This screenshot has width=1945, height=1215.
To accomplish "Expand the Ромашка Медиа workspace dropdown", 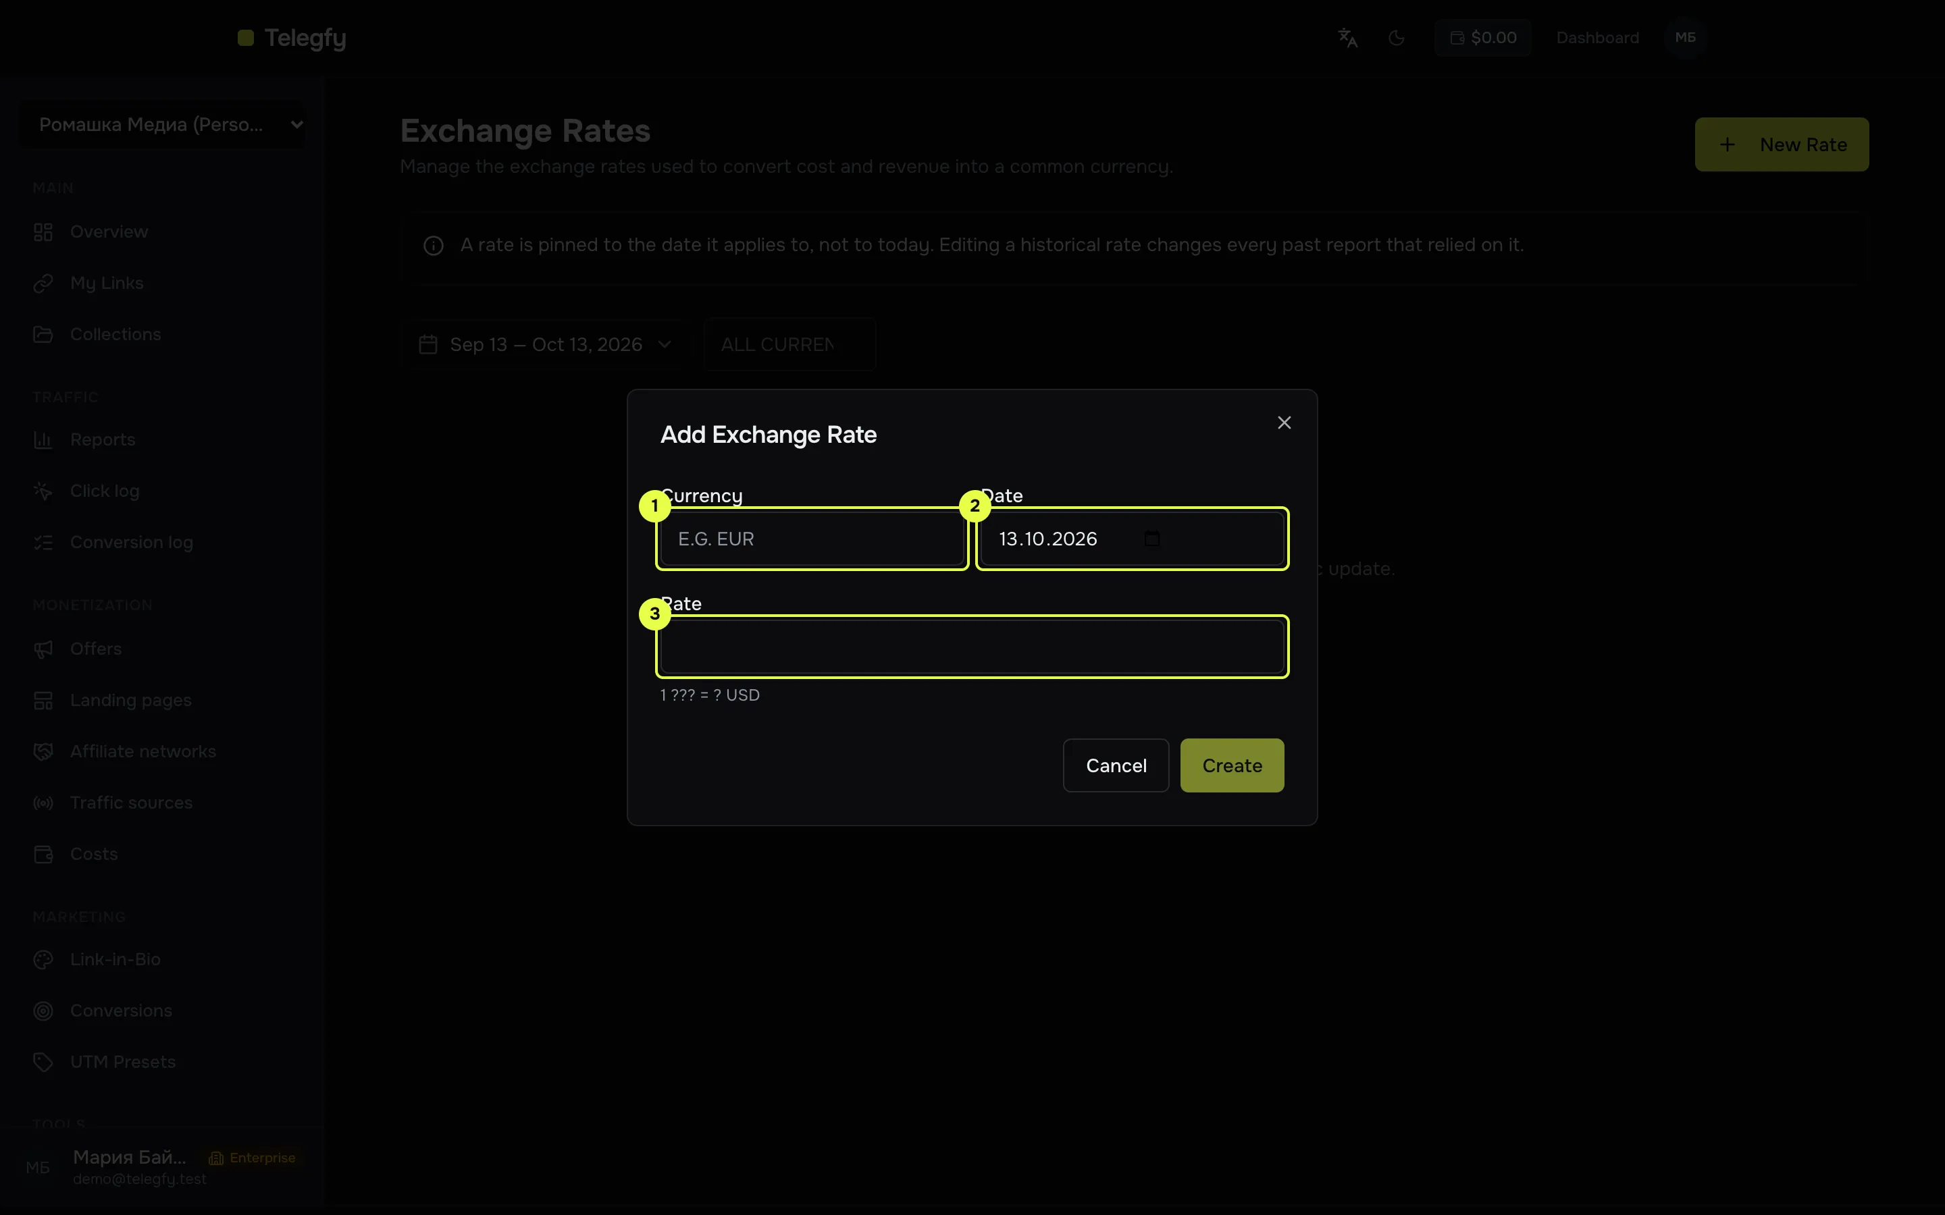I will pos(161,125).
